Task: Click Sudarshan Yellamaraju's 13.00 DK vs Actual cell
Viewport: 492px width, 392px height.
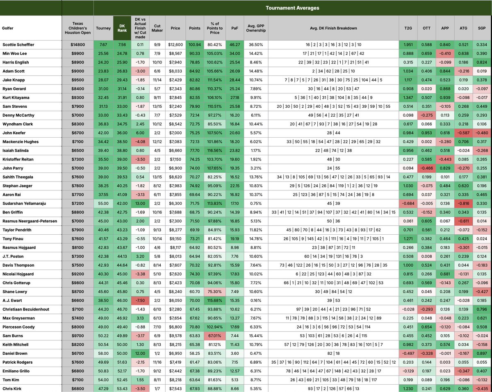Action: (x=140, y=203)
